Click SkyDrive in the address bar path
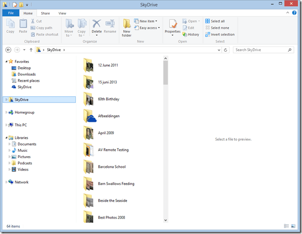The image size is (302, 234). click(x=54, y=50)
